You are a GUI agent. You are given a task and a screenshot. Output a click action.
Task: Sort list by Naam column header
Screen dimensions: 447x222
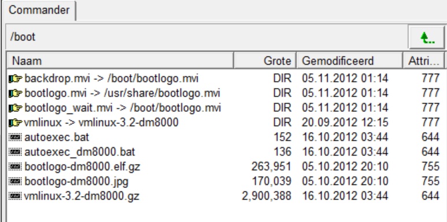click(x=120, y=61)
